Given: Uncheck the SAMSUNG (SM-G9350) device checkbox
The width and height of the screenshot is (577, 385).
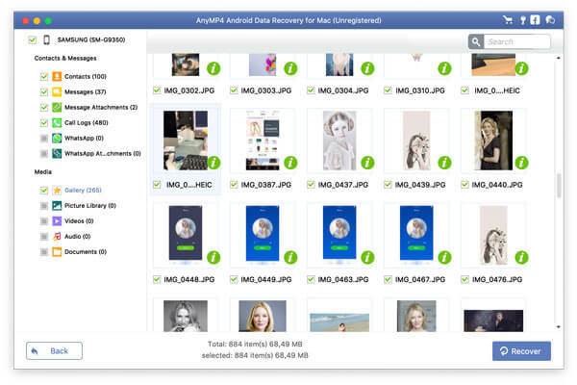Looking at the screenshot, I should 33,40.
